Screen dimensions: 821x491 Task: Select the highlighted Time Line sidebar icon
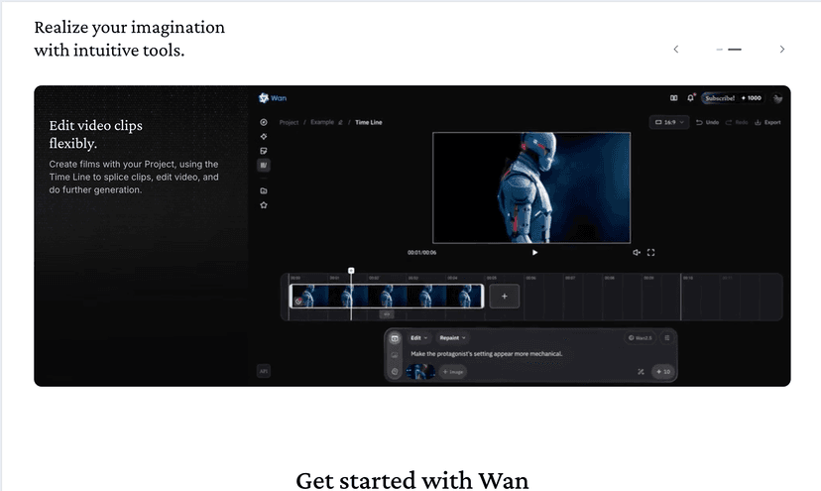coord(264,165)
